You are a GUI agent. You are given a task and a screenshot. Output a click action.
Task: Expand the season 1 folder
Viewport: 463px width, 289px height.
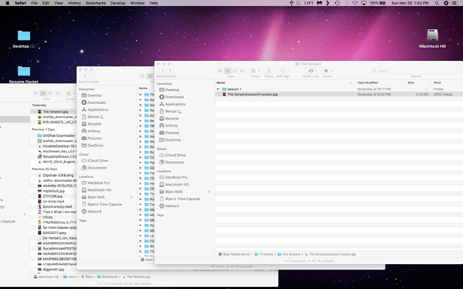pyautogui.click(x=218, y=89)
